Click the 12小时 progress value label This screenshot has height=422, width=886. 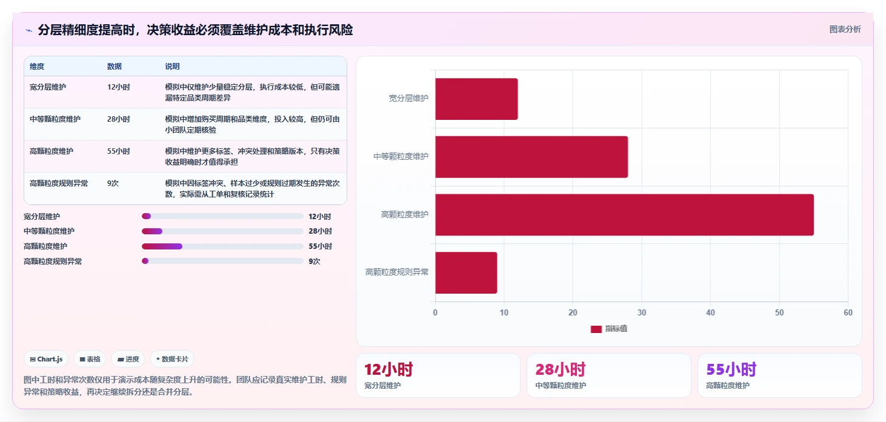[x=320, y=216]
